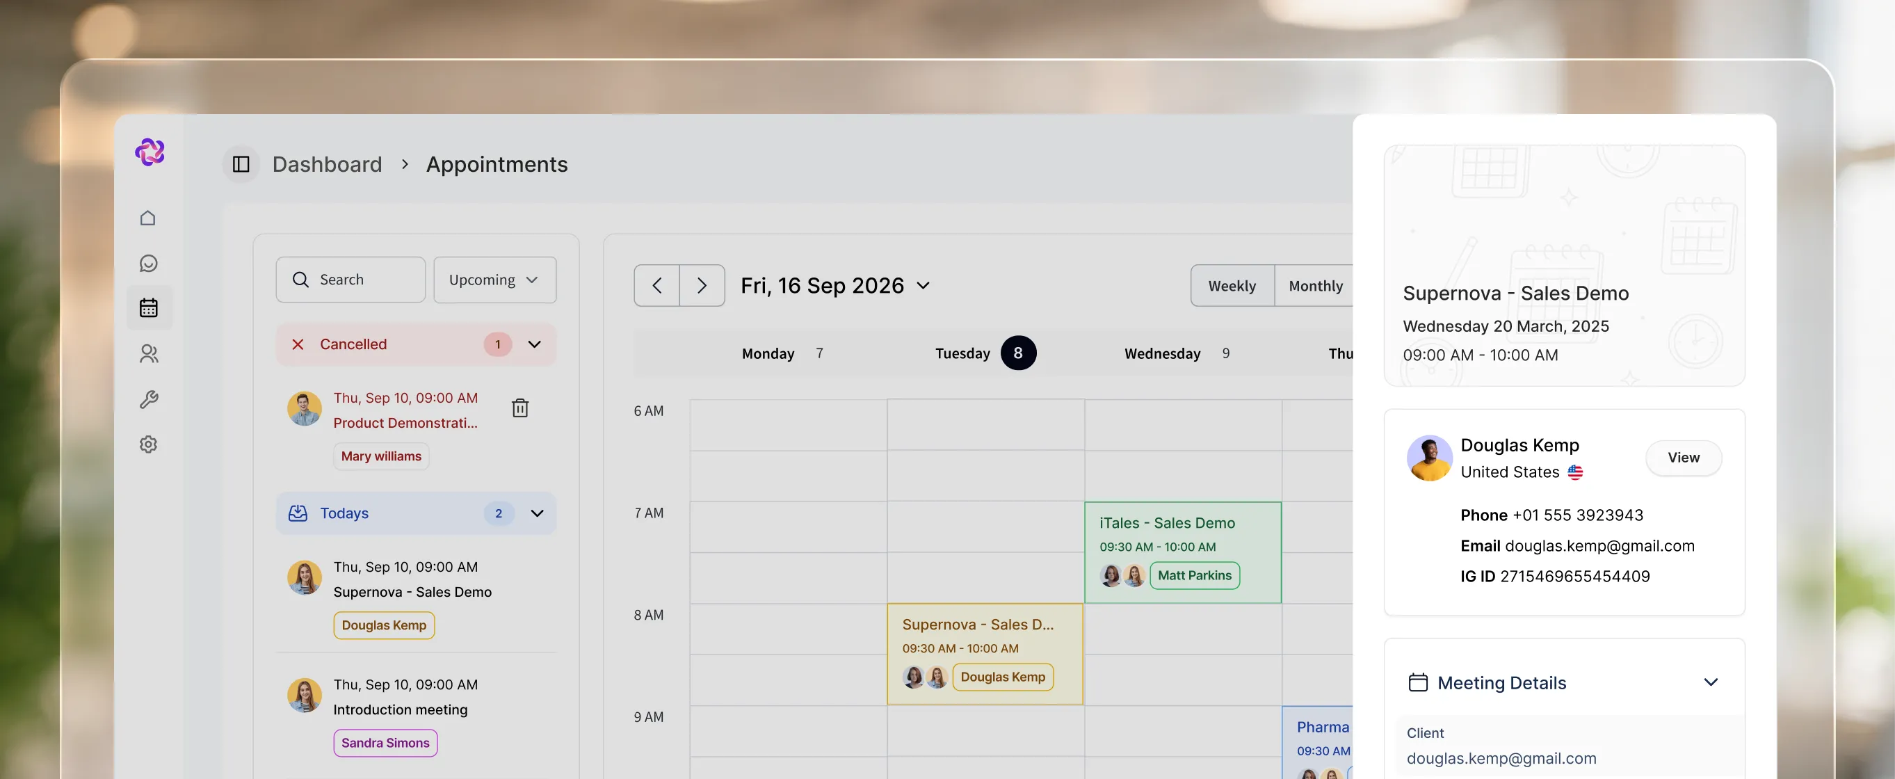Open the iTales - Sales Demo calendar event

pyautogui.click(x=1183, y=552)
